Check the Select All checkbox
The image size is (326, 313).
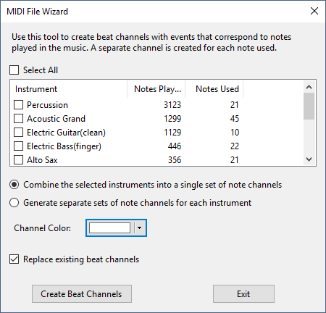(14, 70)
